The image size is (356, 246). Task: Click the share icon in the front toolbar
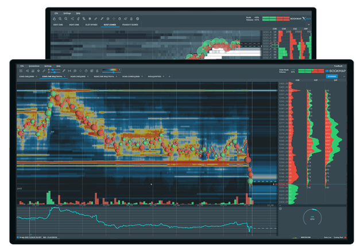(x=27, y=71)
